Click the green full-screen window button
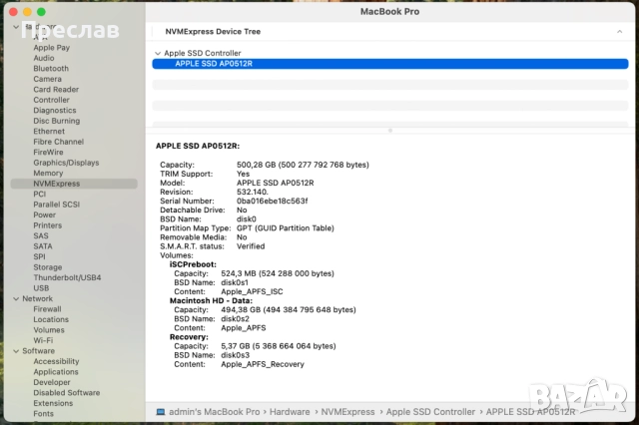 point(41,12)
